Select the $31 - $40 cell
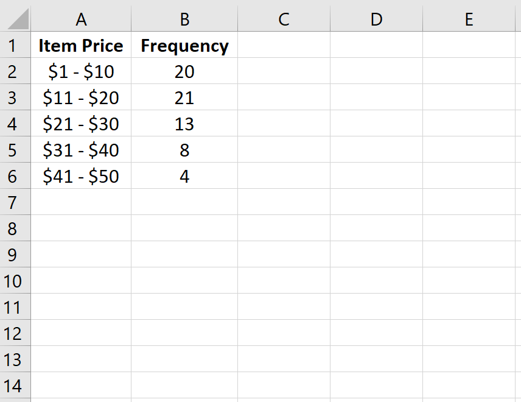Screen dimensions: 521x402 click(81, 150)
